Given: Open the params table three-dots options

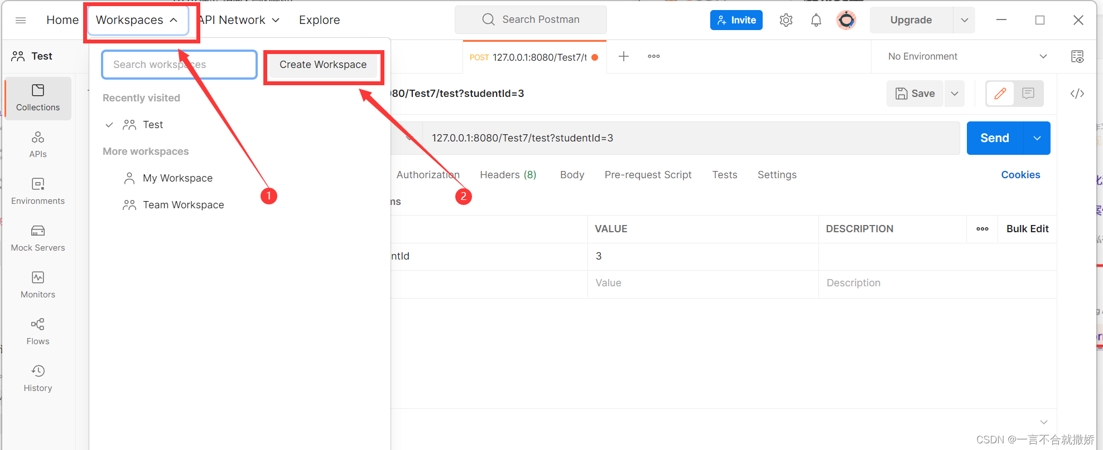Looking at the screenshot, I should coord(982,229).
